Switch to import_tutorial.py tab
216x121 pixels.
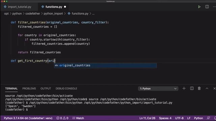click(x=20, y=7)
